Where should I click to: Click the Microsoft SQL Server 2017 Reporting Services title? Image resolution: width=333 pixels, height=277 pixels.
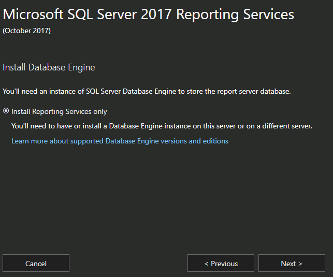pos(148,14)
